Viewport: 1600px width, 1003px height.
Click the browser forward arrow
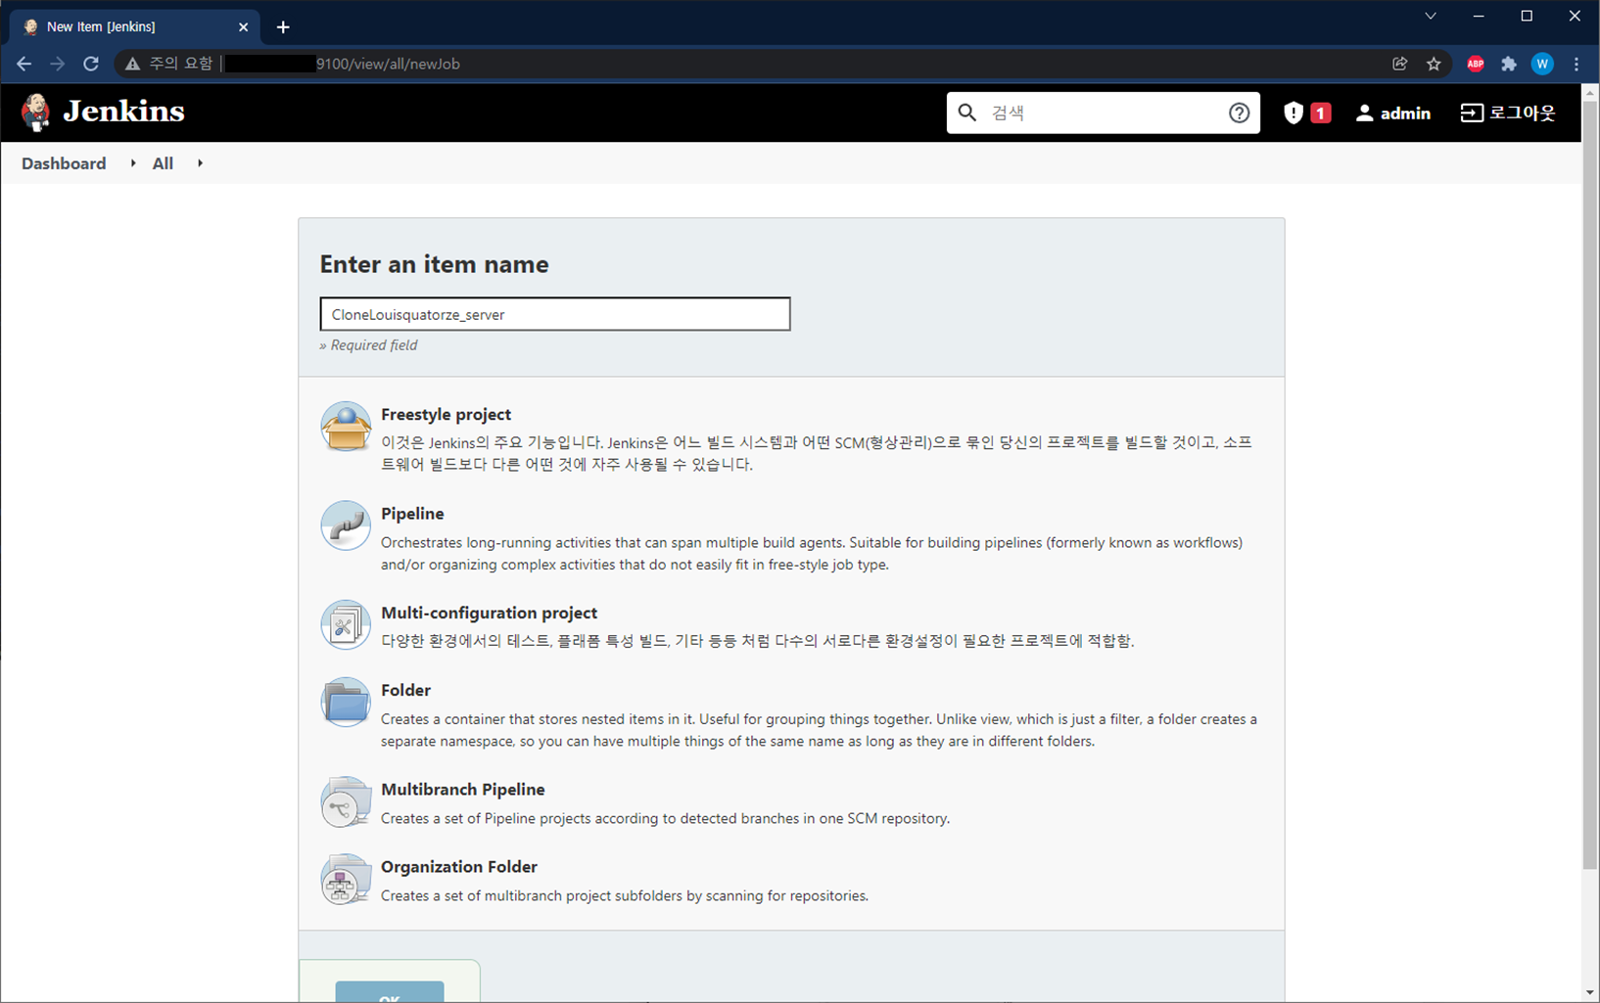(58, 64)
